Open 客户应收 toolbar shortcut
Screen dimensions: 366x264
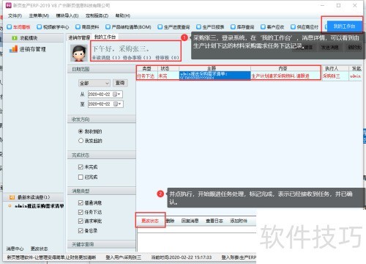272,27
